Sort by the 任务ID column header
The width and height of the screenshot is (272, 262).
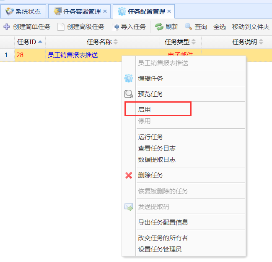pos(26,42)
